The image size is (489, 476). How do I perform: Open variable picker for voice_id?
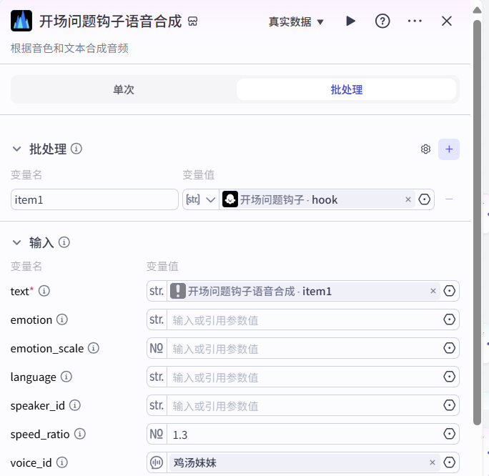450,462
